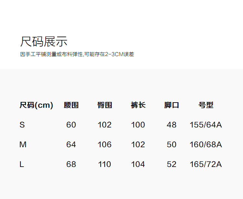Select the 155/64A size type cell
This screenshot has height=199, width=243.
point(206,125)
